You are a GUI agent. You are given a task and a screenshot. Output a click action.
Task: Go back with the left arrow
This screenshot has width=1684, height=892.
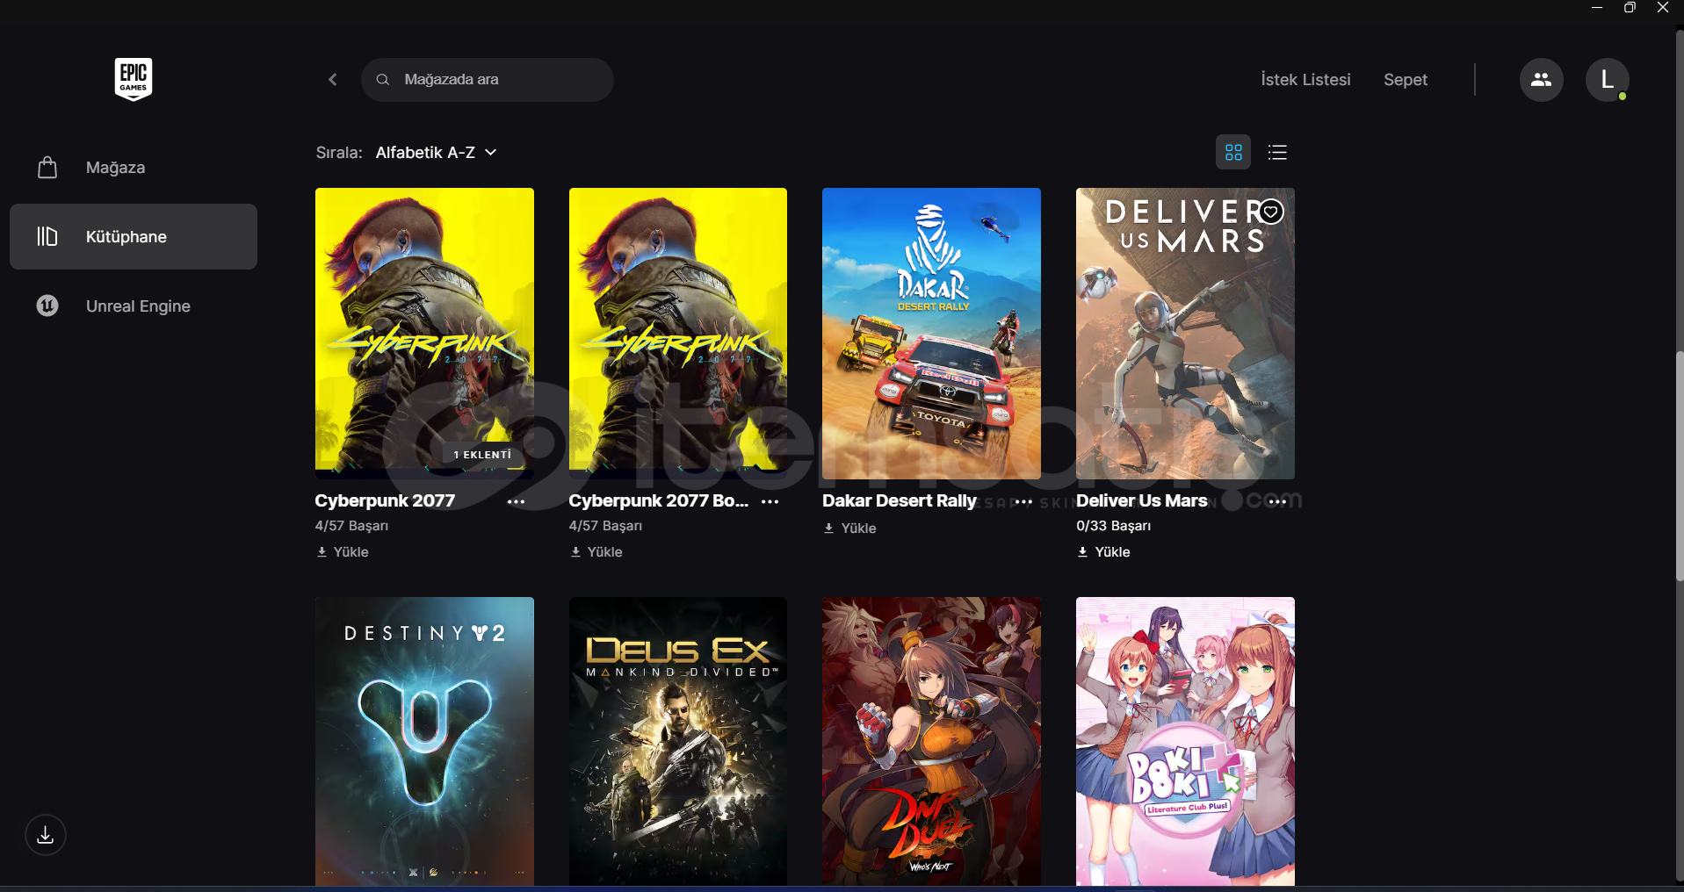point(333,80)
